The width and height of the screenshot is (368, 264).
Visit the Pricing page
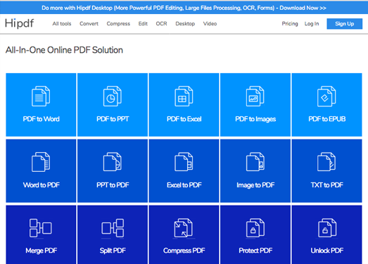click(x=290, y=24)
